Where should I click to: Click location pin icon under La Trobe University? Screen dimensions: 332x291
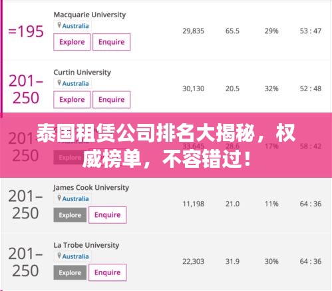tap(59, 256)
